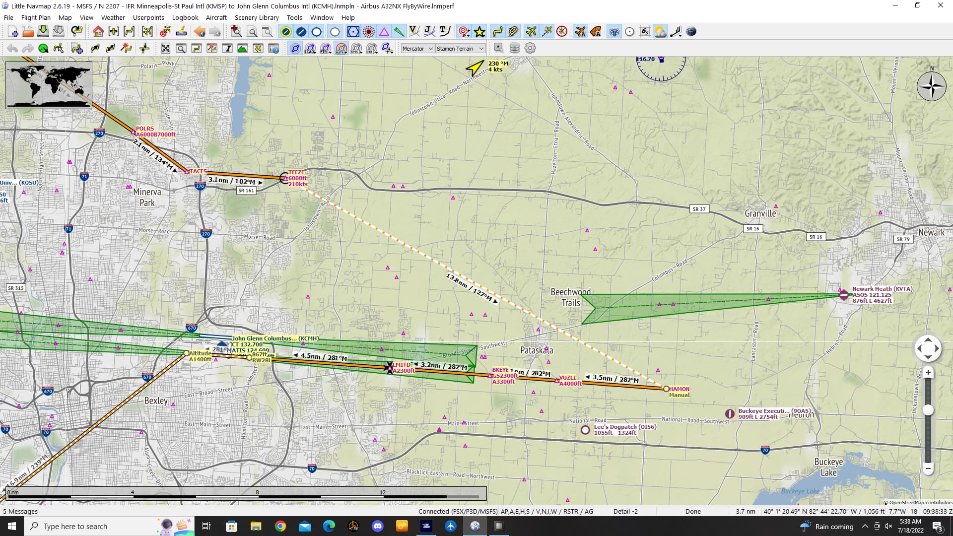Click the reload scenery database icon

coord(515,48)
